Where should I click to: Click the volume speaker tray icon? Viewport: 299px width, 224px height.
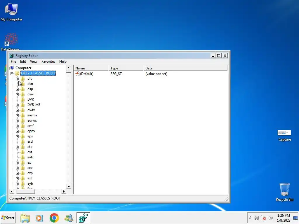pyautogui.click(x=270, y=218)
